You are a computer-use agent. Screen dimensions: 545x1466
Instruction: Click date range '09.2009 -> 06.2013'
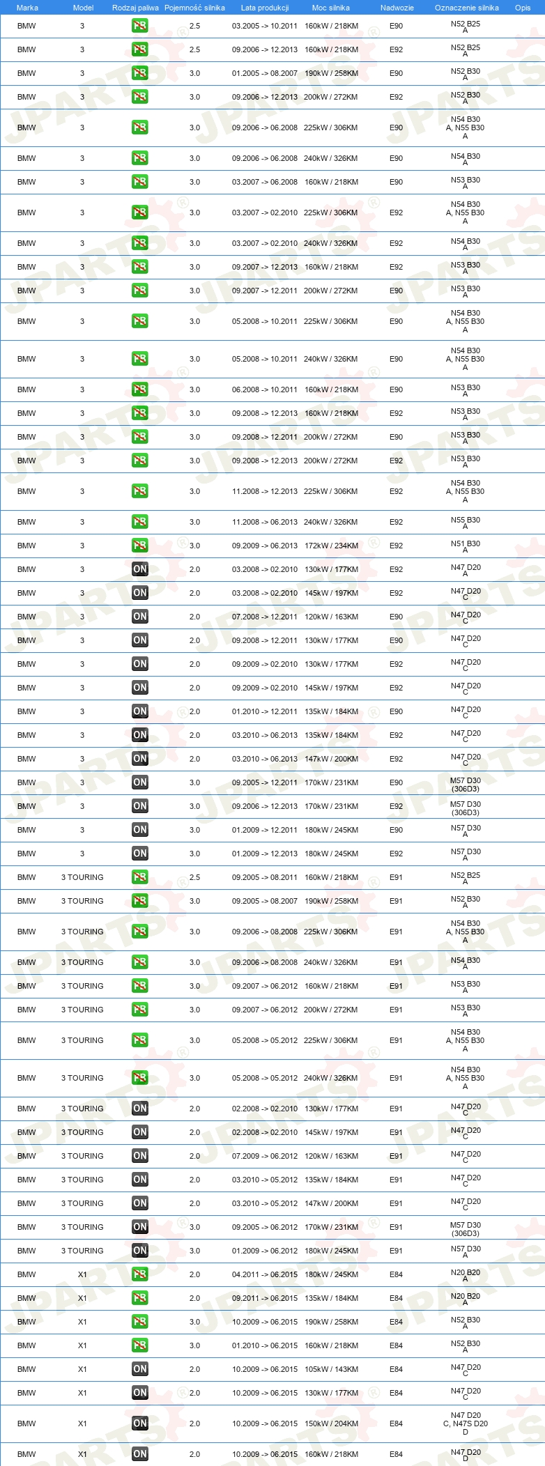(x=265, y=546)
